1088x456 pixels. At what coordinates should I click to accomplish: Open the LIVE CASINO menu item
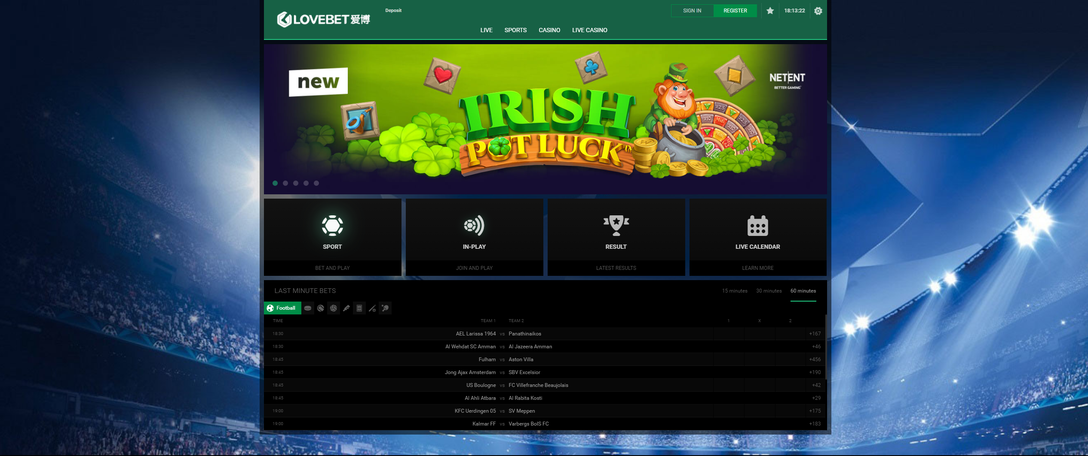pos(589,30)
